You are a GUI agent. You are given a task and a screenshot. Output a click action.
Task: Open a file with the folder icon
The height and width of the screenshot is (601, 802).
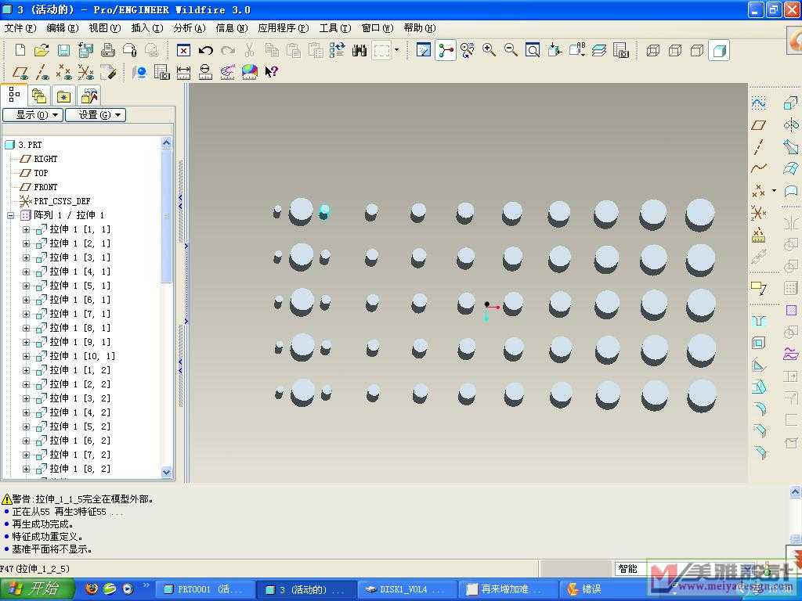pyautogui.click(x=42, y=50)
